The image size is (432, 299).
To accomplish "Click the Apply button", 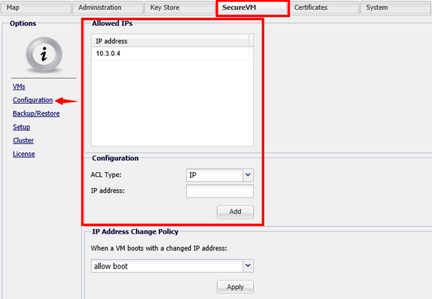I will [x=235, y=287].
